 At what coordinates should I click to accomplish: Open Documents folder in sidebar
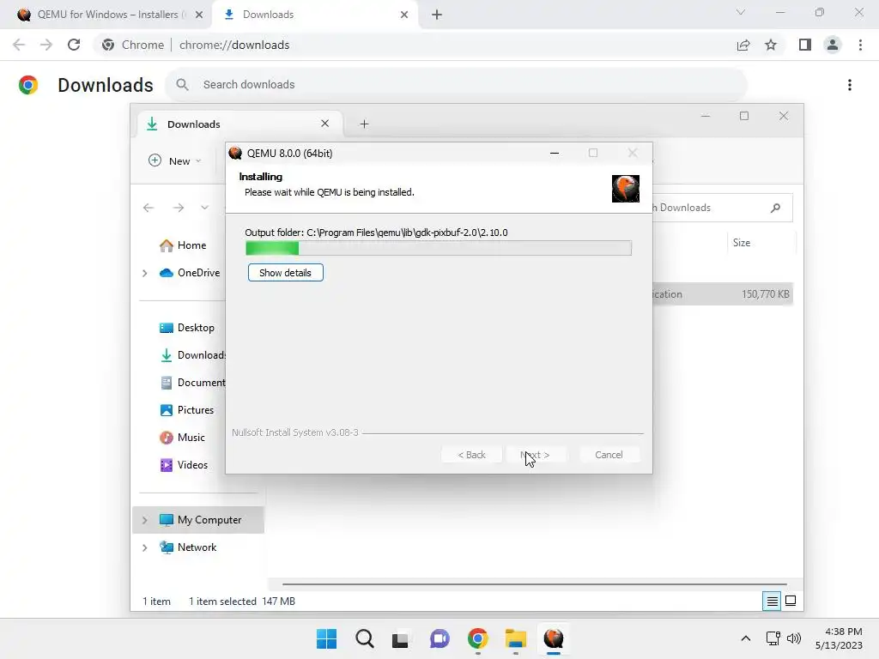tap(192, 383)
